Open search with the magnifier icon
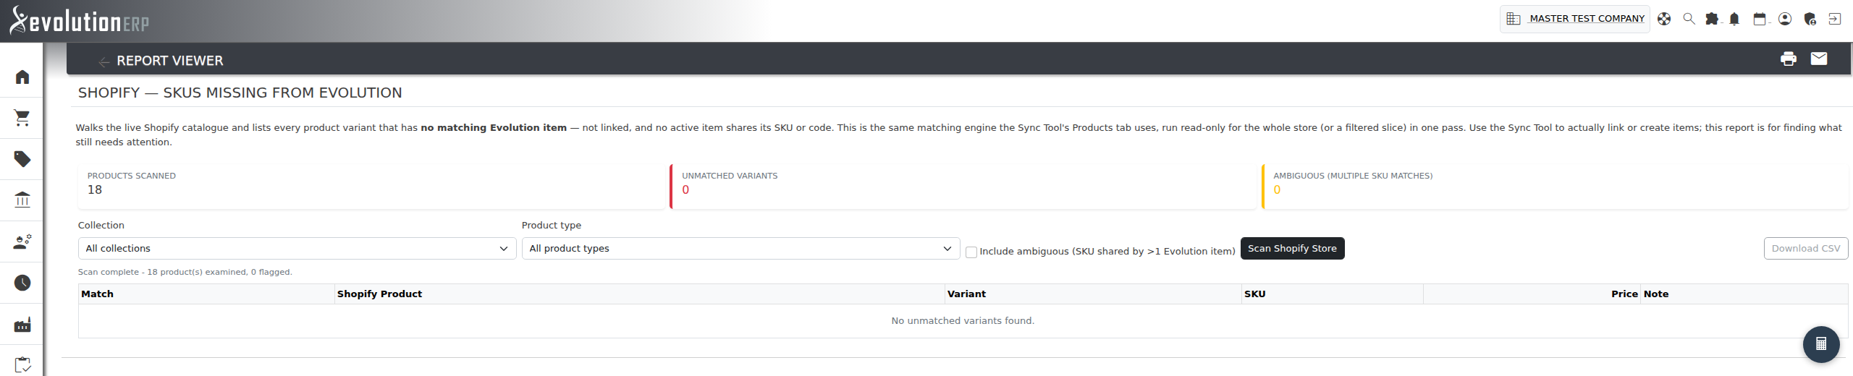 [1689, 19]
